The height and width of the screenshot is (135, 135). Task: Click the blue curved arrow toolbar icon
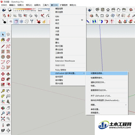pyautogui.click(x=101, y=21)
